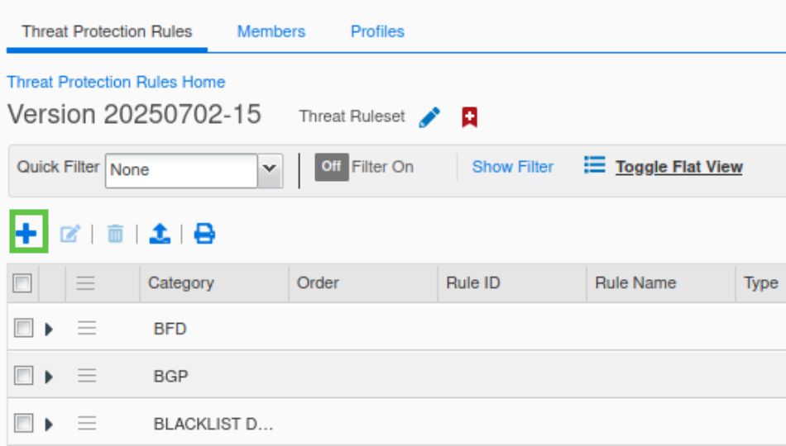Tick the select-all header checkbox
Image resolution: width=786 pixels, height=446 pixels.
pyautogui.click(x=22, y=283)
